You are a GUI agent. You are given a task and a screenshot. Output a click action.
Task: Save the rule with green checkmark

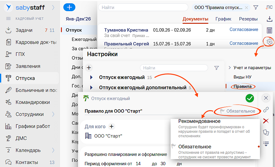[250, 98]
